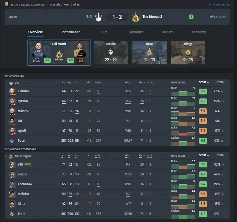
Task: Sort BIG scoreboard by SCORE column
Action: click(x=204, y=82)
